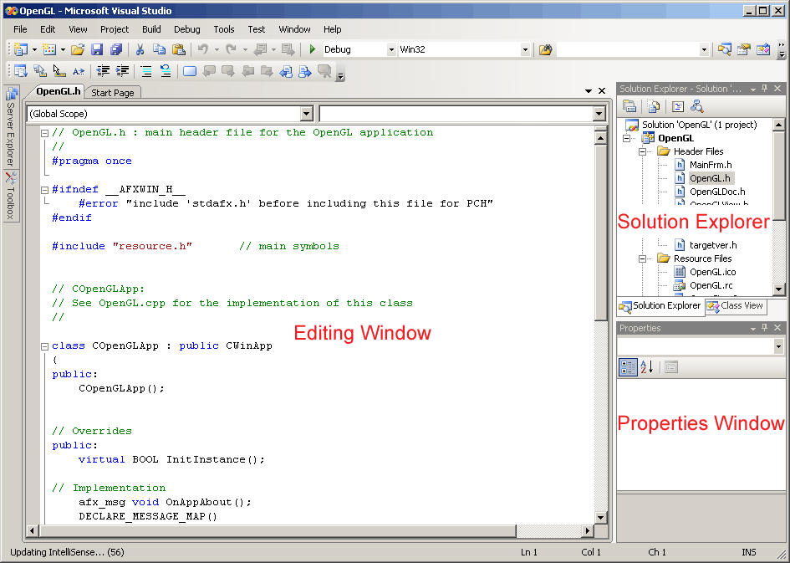Open the Win32 solution platform dropdown
The width and height of the screenshot is (790, 563).
[x=525, y=49]
